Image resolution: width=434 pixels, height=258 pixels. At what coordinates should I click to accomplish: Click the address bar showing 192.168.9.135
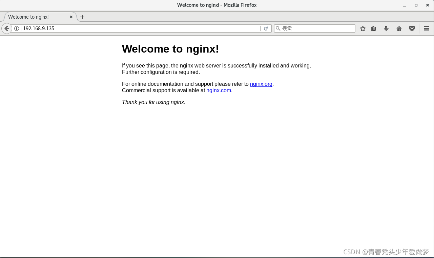click(141, 28)
